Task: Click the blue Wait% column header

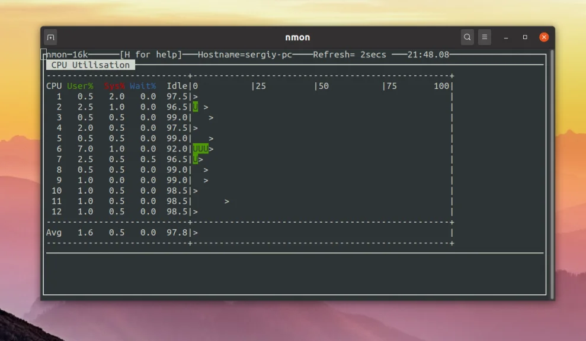Action: tap(143, 86)
